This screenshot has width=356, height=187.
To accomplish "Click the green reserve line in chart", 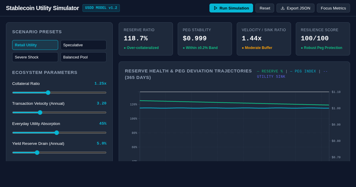I will tap(234, 103).
